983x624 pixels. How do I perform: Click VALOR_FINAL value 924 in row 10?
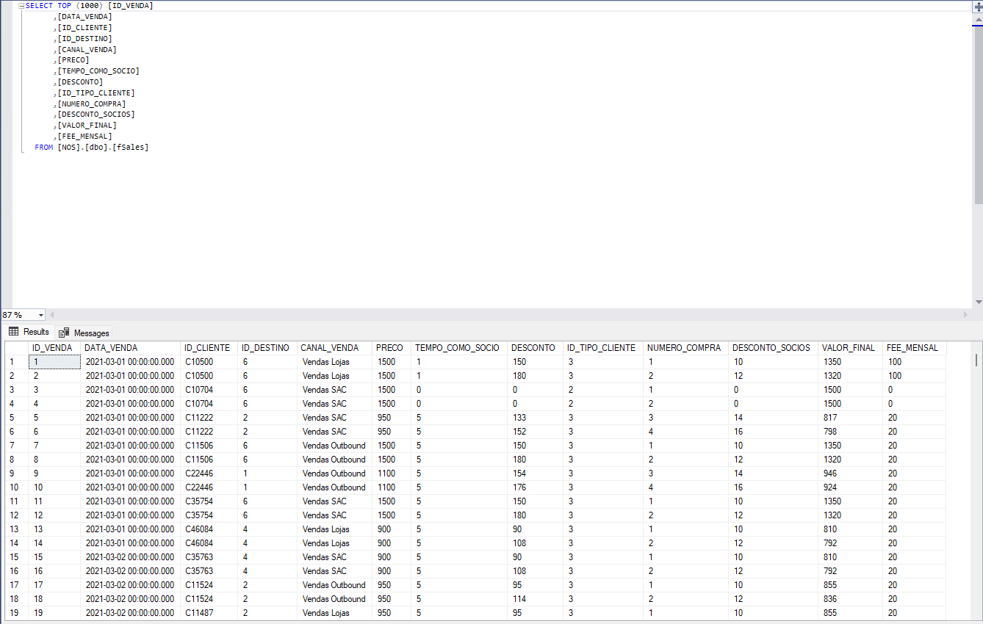(851, 487)
